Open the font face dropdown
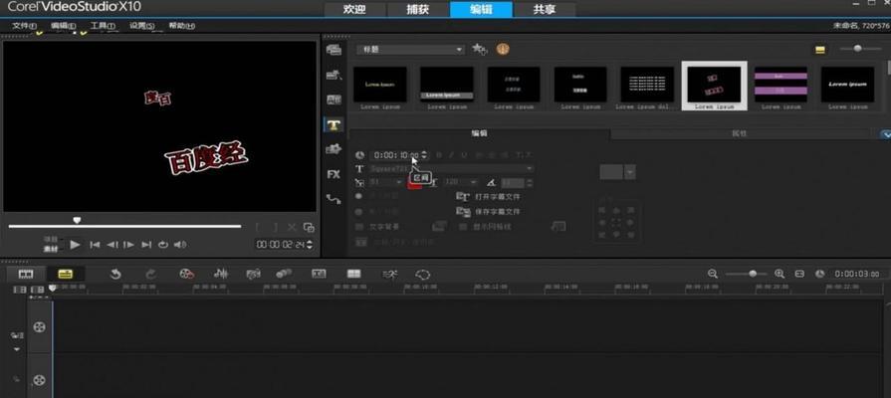 point(451,168)
